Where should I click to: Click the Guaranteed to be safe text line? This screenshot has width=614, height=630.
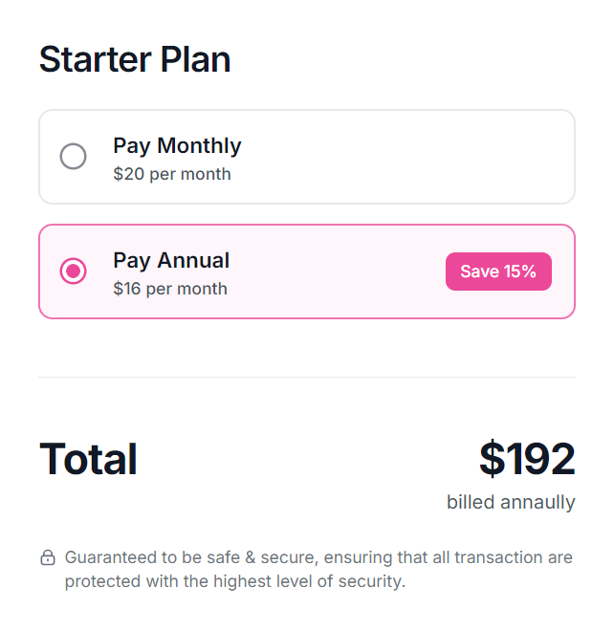(318, 557)
